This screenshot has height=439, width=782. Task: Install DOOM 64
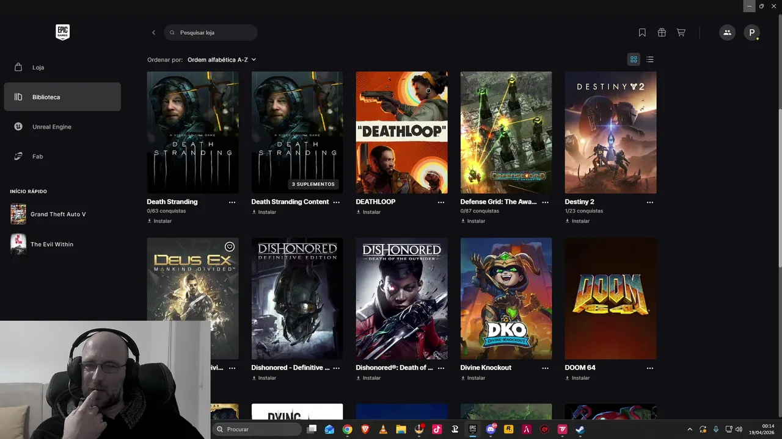[577, 378]
